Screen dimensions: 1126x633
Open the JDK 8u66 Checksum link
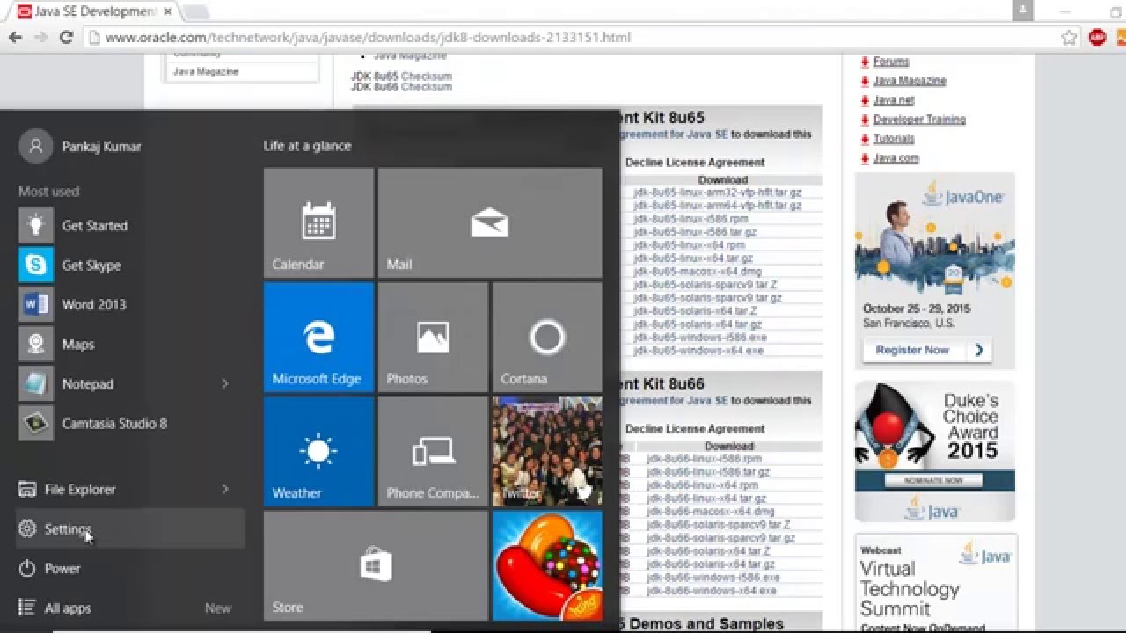click(427, 87)
